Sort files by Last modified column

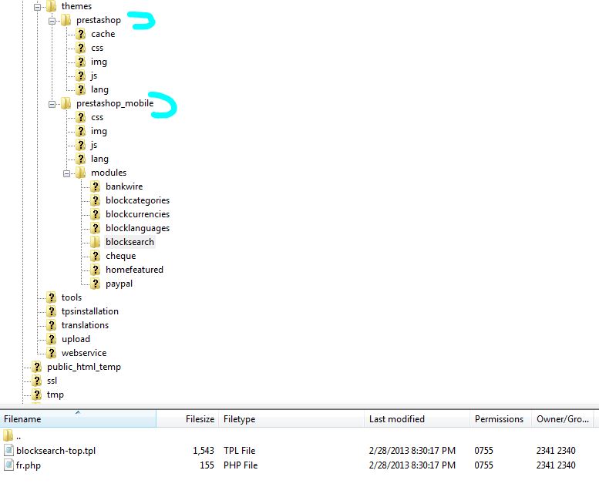pos(417,418)
